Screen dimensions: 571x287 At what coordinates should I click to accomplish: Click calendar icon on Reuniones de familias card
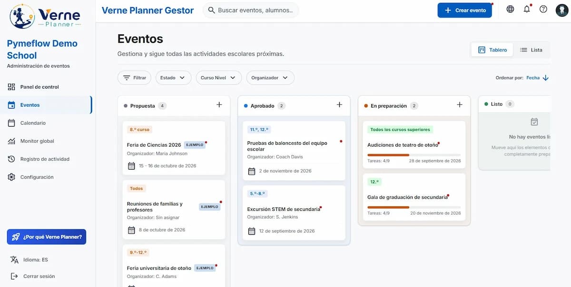click(x=132, y=230)
